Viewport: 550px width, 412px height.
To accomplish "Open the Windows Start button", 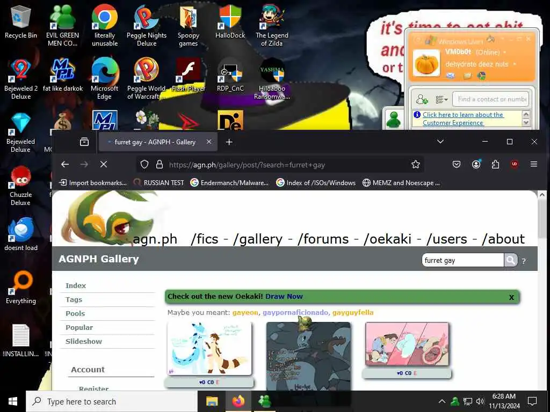I will click(x=13, y=401).
